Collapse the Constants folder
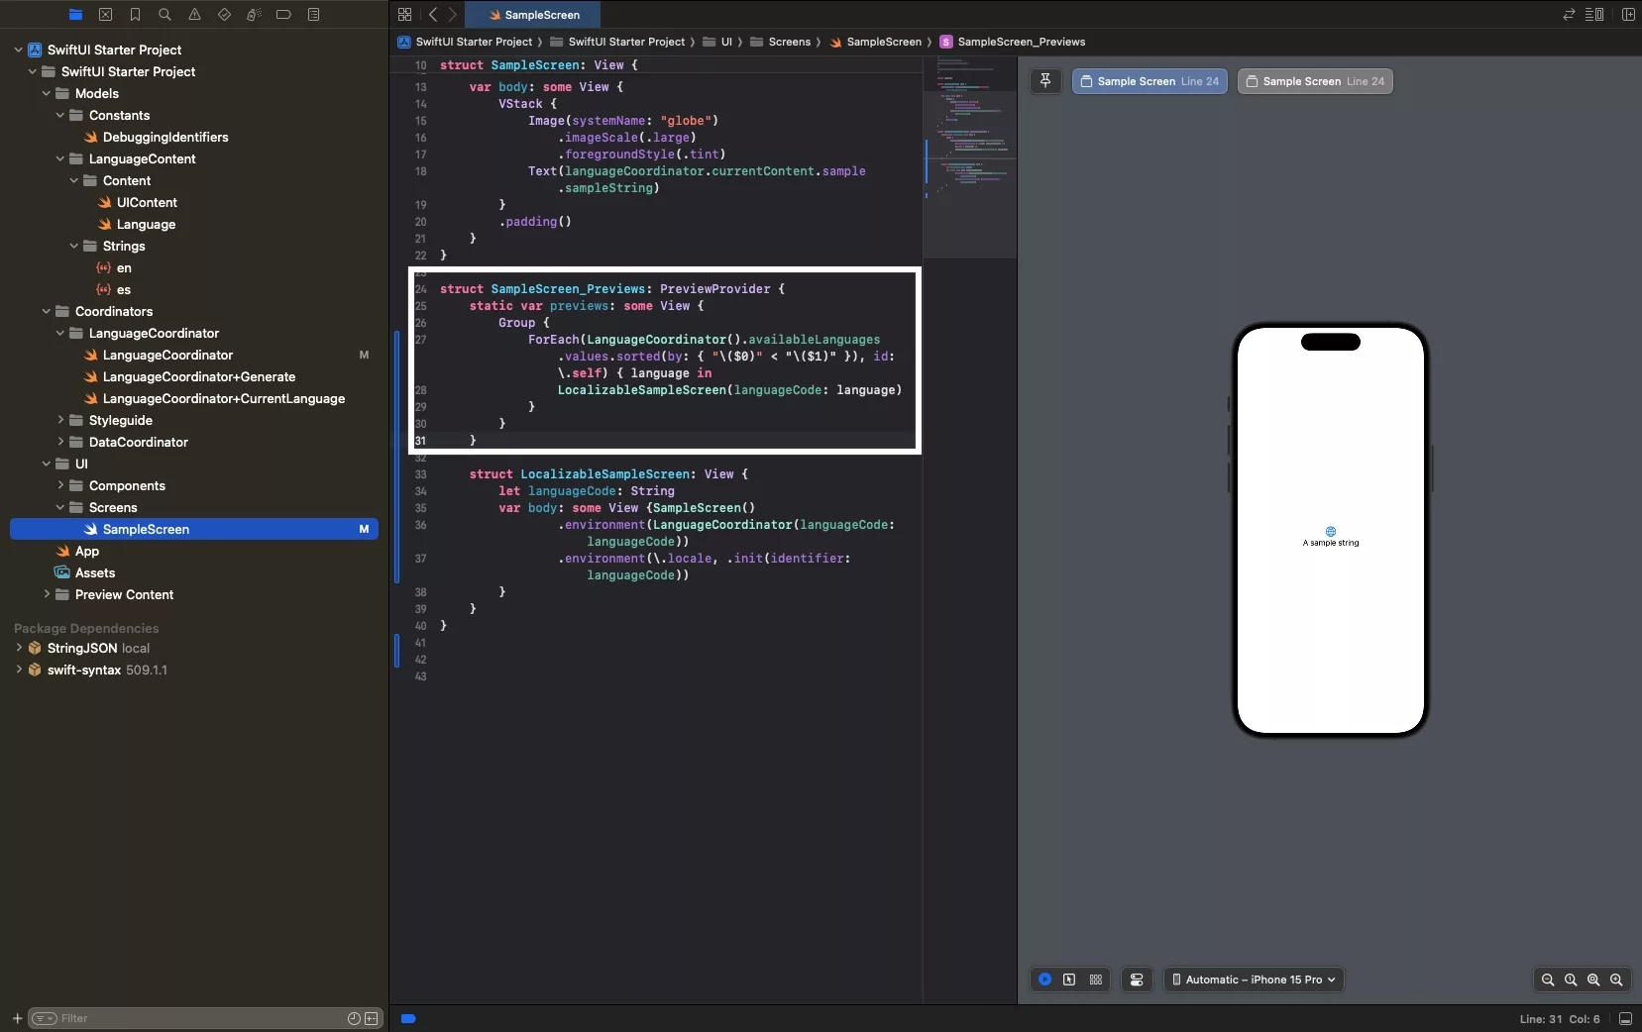This screenshot has height=1032, width=1642. (x=59, y=115)
